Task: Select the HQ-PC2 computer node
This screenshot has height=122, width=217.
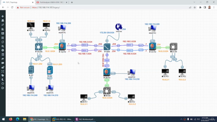Action: coord(46,26)
